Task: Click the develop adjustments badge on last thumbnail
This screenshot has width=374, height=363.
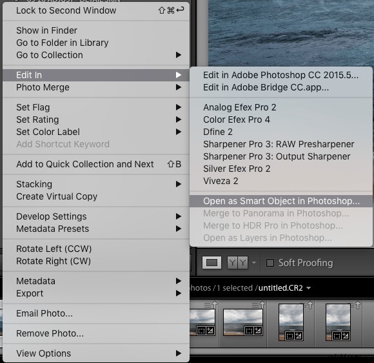Action: pyautogui.click(x=345, y=336)
